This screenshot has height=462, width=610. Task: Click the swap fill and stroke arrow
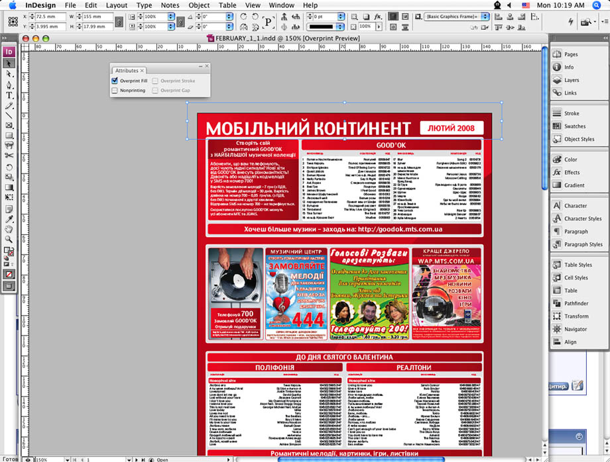pyautogui.click(x=12, y=248)
